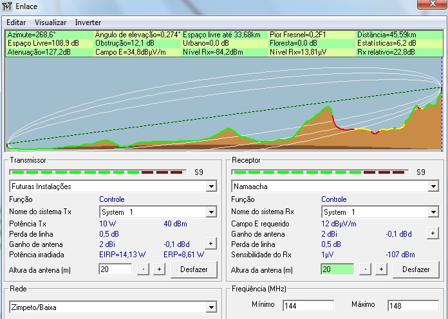Increase receiver antenna height with plus button
448x319 pixels.
380,269
